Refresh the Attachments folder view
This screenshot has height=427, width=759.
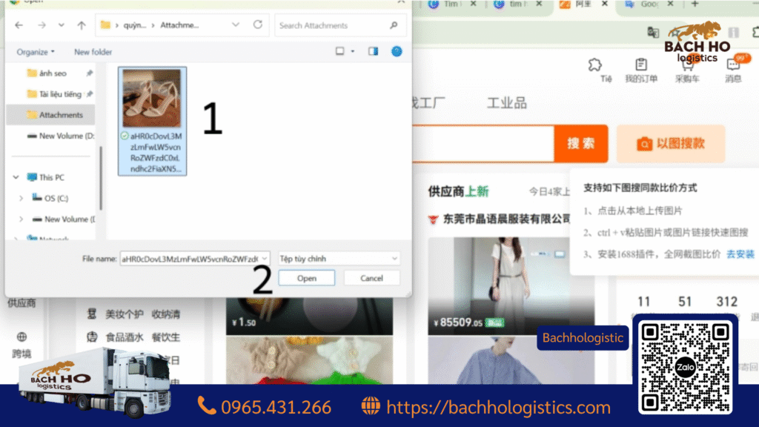[x=258, y=25]
